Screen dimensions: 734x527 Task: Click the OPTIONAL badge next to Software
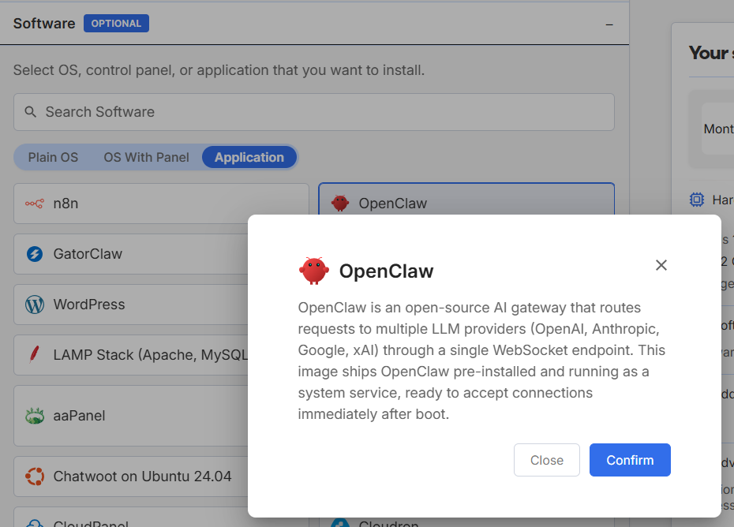[x=116, y=24]
